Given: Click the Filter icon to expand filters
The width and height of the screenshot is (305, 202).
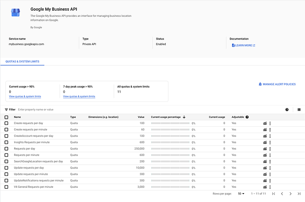Looking at the screenshot, I should coord(7,109).
